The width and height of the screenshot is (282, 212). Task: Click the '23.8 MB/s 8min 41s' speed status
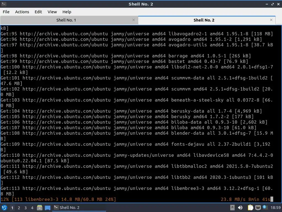[x=245, y=199]
